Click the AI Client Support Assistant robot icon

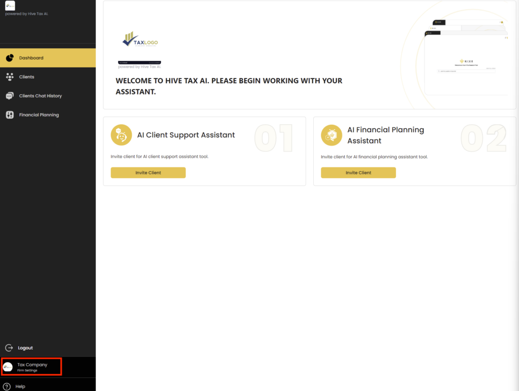pos(121,135)
